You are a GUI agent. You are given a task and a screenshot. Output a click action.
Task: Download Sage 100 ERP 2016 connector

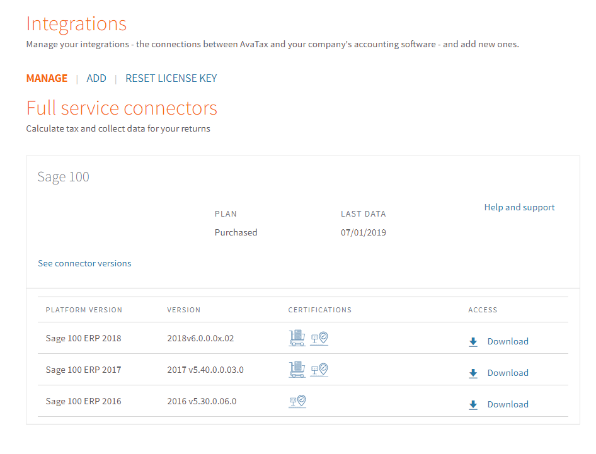click(508, 405)
